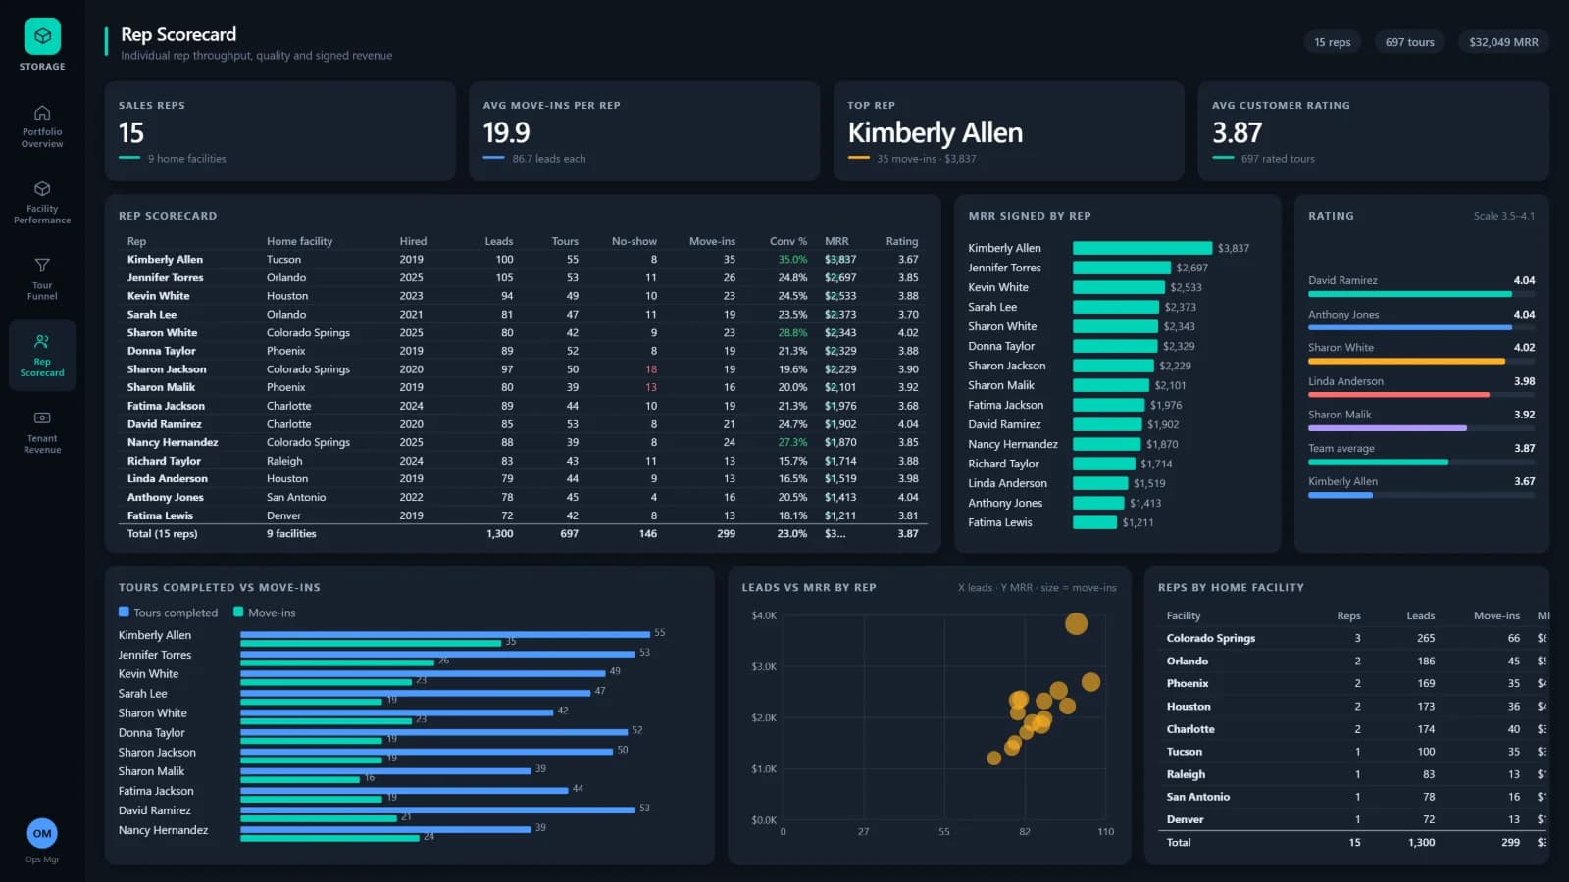
Task: Select Rep Scorecard in the sidebar
Action: [x=42, y=355]
